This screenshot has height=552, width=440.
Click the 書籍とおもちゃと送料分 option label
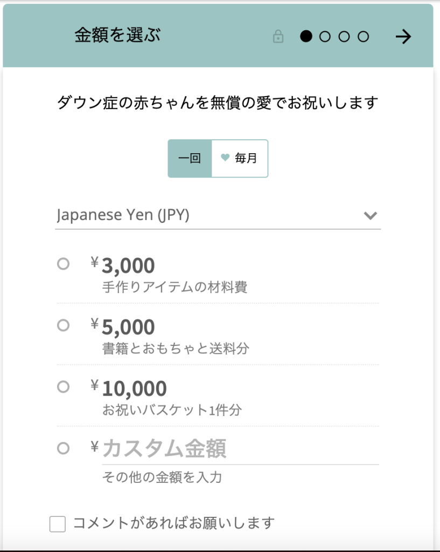tap(176, 349)
